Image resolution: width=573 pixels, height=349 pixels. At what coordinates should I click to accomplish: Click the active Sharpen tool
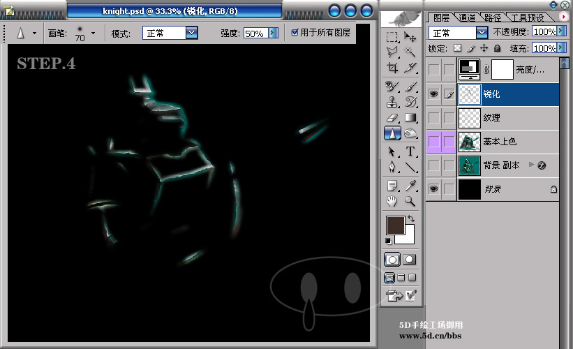392,133
